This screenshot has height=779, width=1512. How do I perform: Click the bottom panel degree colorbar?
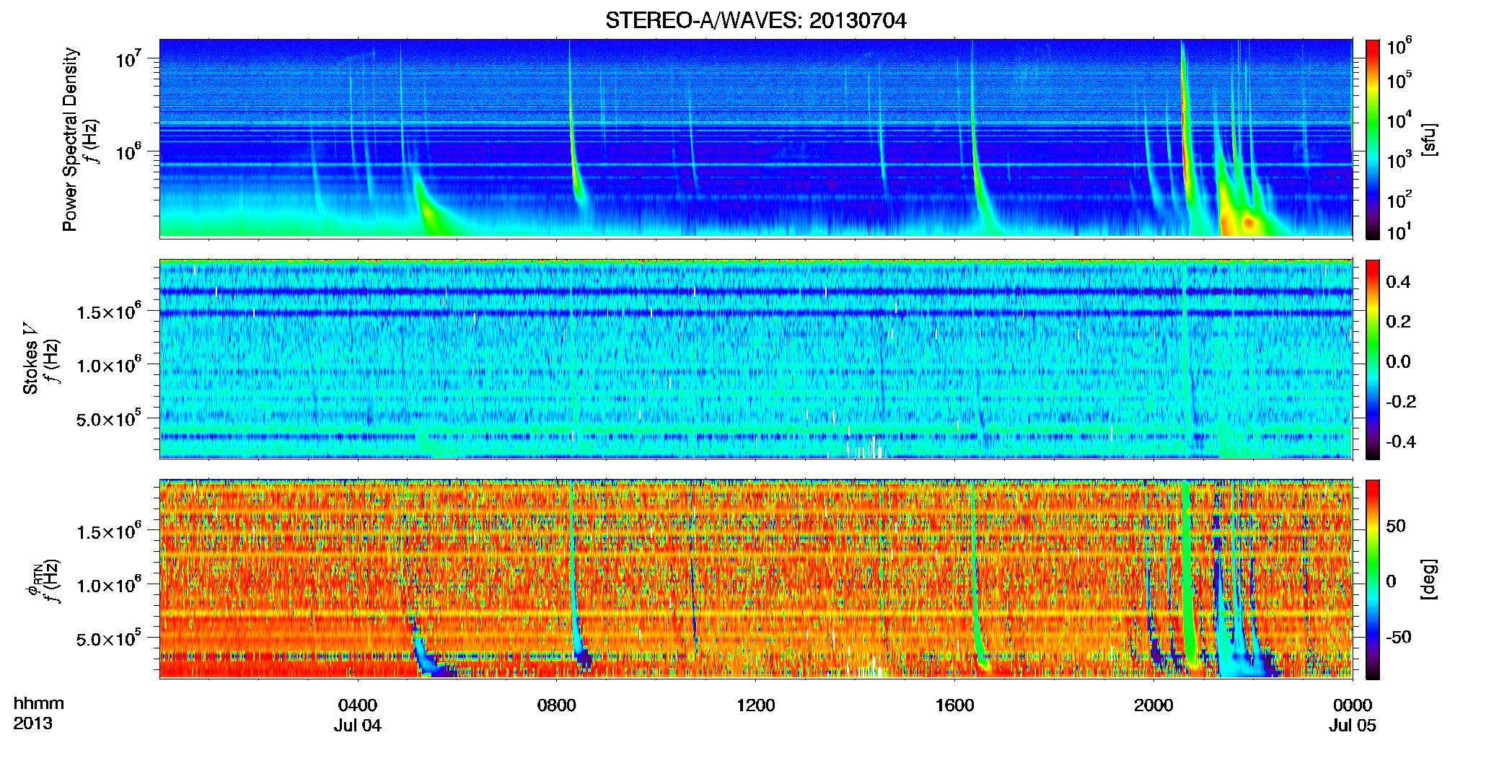[x=1373, y=579]
